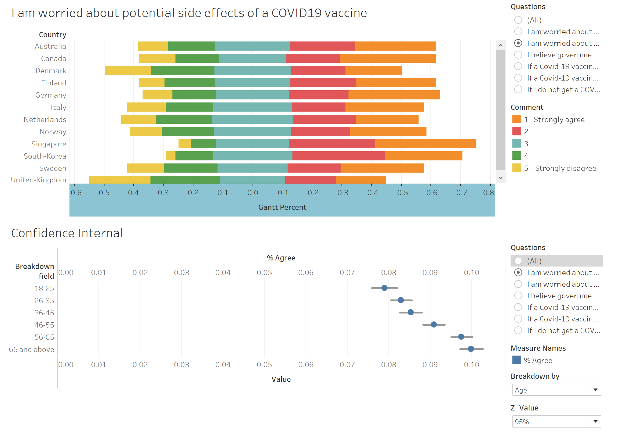Open the Breakdown by Age dropdown

pos(551,390)
